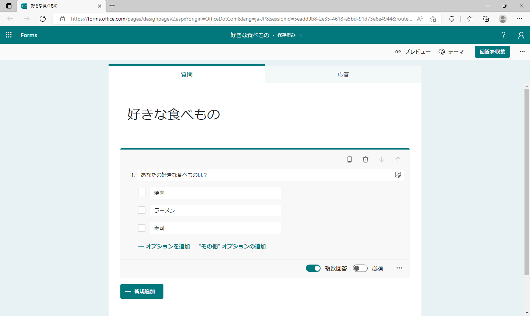This screenshot has width=530, height=316.
Task: Reload the page in the browser
Action: 43,19
